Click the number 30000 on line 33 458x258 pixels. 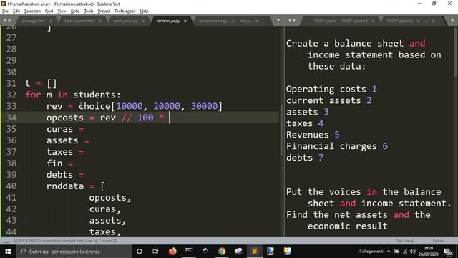(x=204, y=106)
